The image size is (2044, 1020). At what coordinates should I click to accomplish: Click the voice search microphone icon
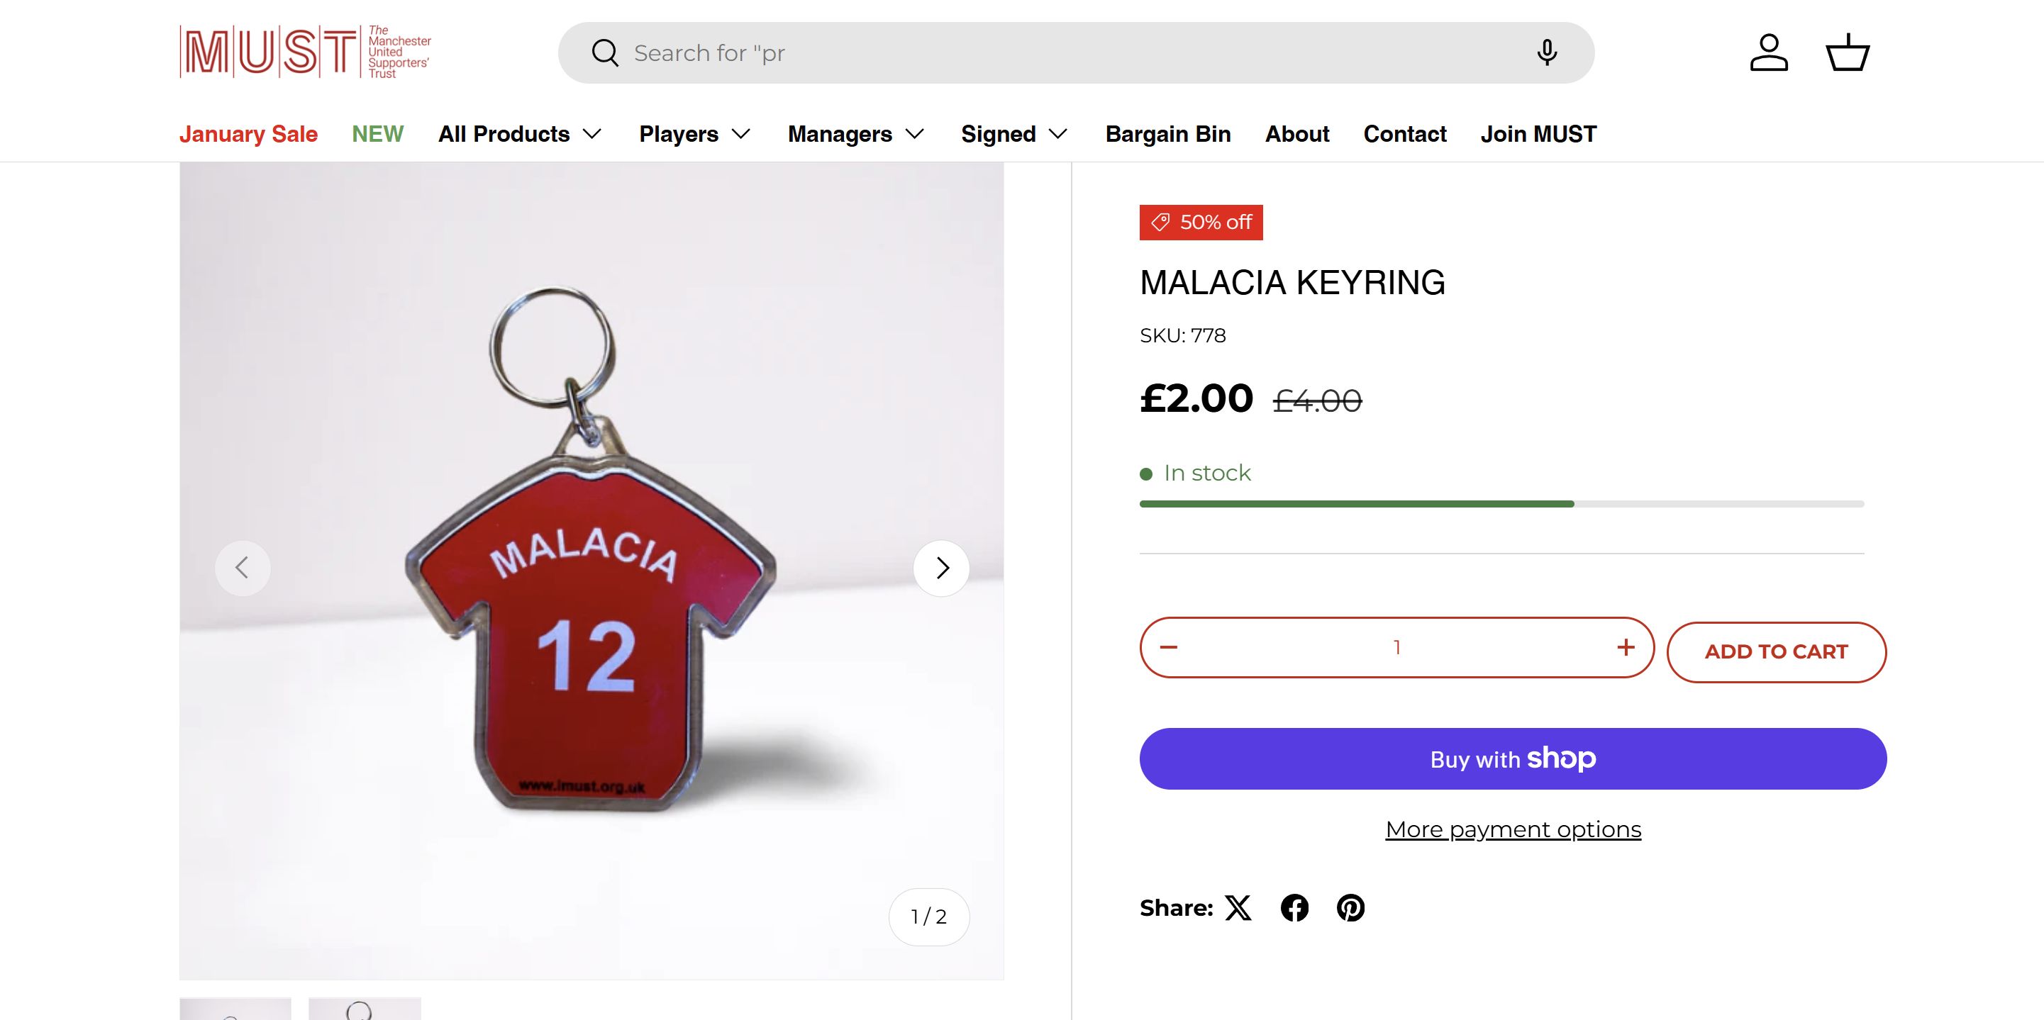pos(1545,53)
